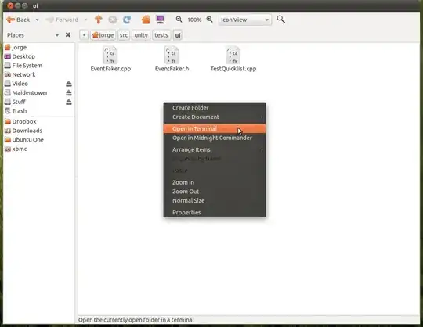The height and width of the screenshot is (327, 423).
Task: Select the tests breadcrumb button
Action: click(x=161, y=35)
